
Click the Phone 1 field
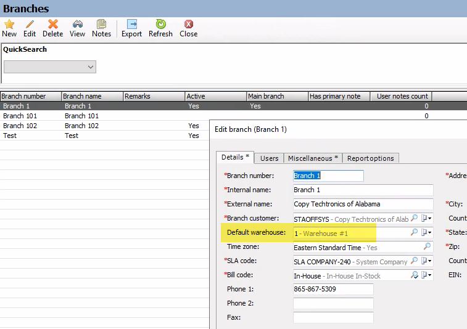pos(333,289)
